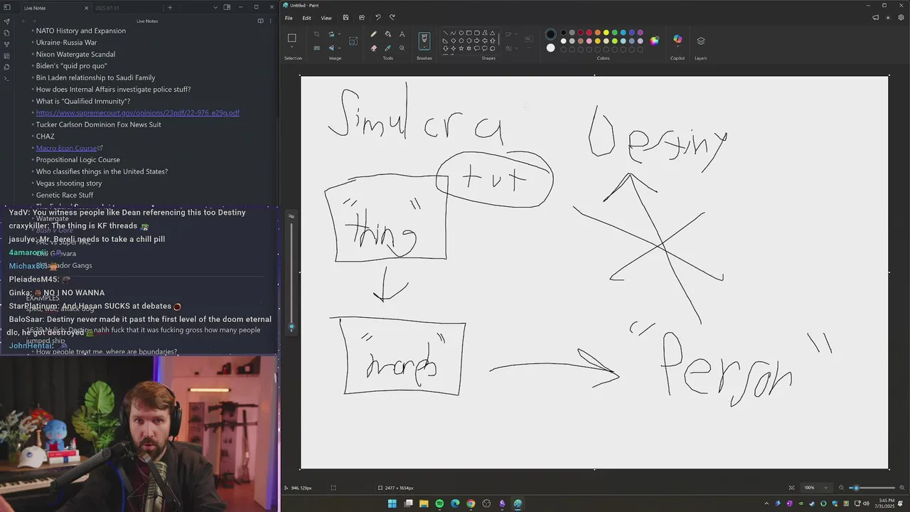Close the Live Notes tab

pos(87,8)
